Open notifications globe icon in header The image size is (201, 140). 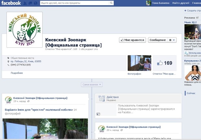pyautogui.click(x=36, y=3)
